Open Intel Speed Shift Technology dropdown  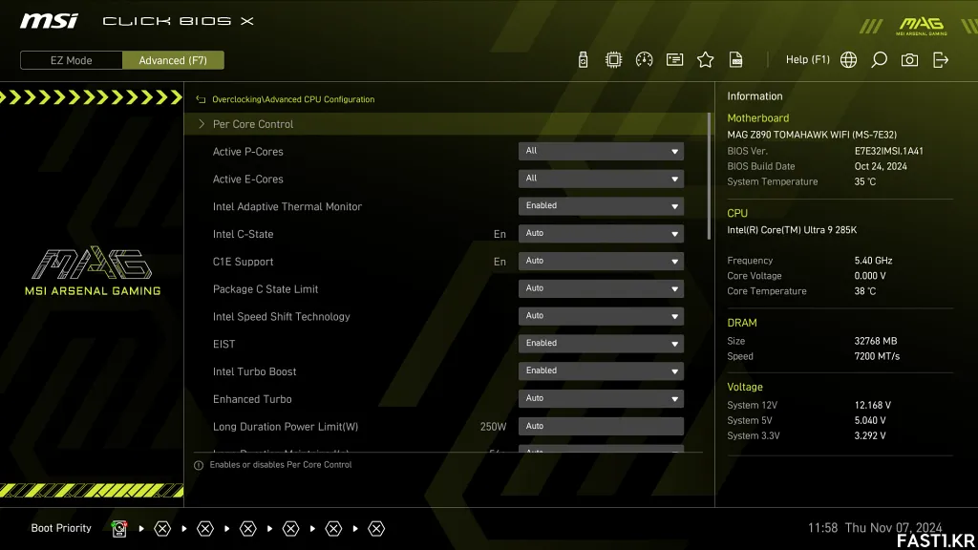tap(601, 315)
